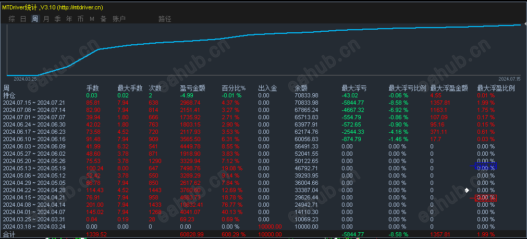The height and width of the screenshot is (239, 527).
Task: Open the 备 notes tab
Action: pos(104,19)
